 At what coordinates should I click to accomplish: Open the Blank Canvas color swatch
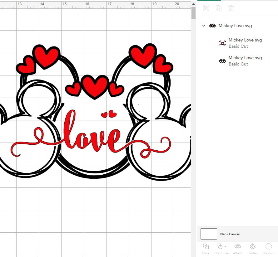209,234
